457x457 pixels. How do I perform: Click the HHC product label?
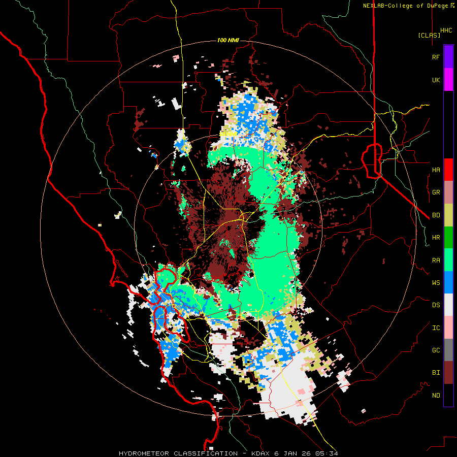click(x=446, y=30)
